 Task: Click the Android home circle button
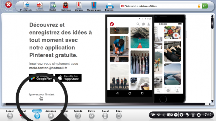click(130, 93)
